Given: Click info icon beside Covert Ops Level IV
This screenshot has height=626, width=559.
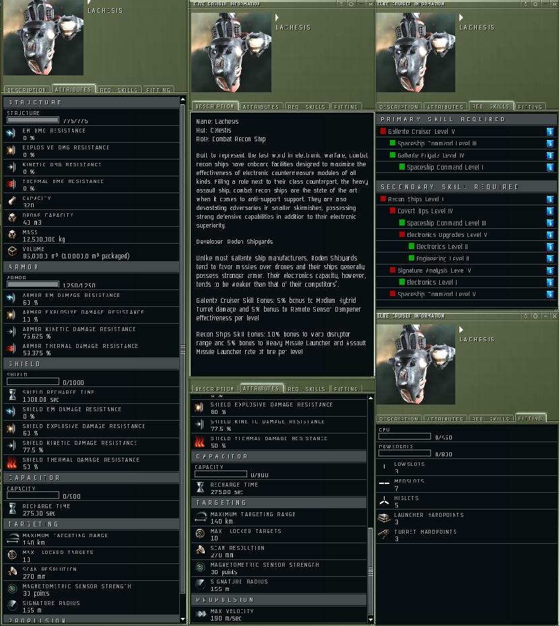Looking at the screenshot, I should click(550, 211).
